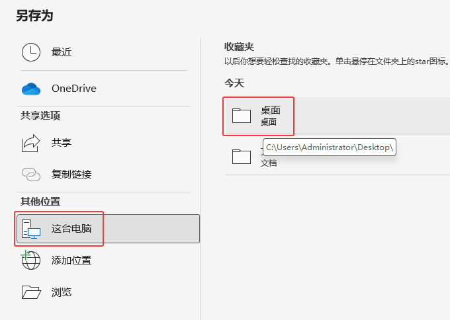Select the 复制链接 text label
This screenshot has height=320, width=450.
pos(71,175)
